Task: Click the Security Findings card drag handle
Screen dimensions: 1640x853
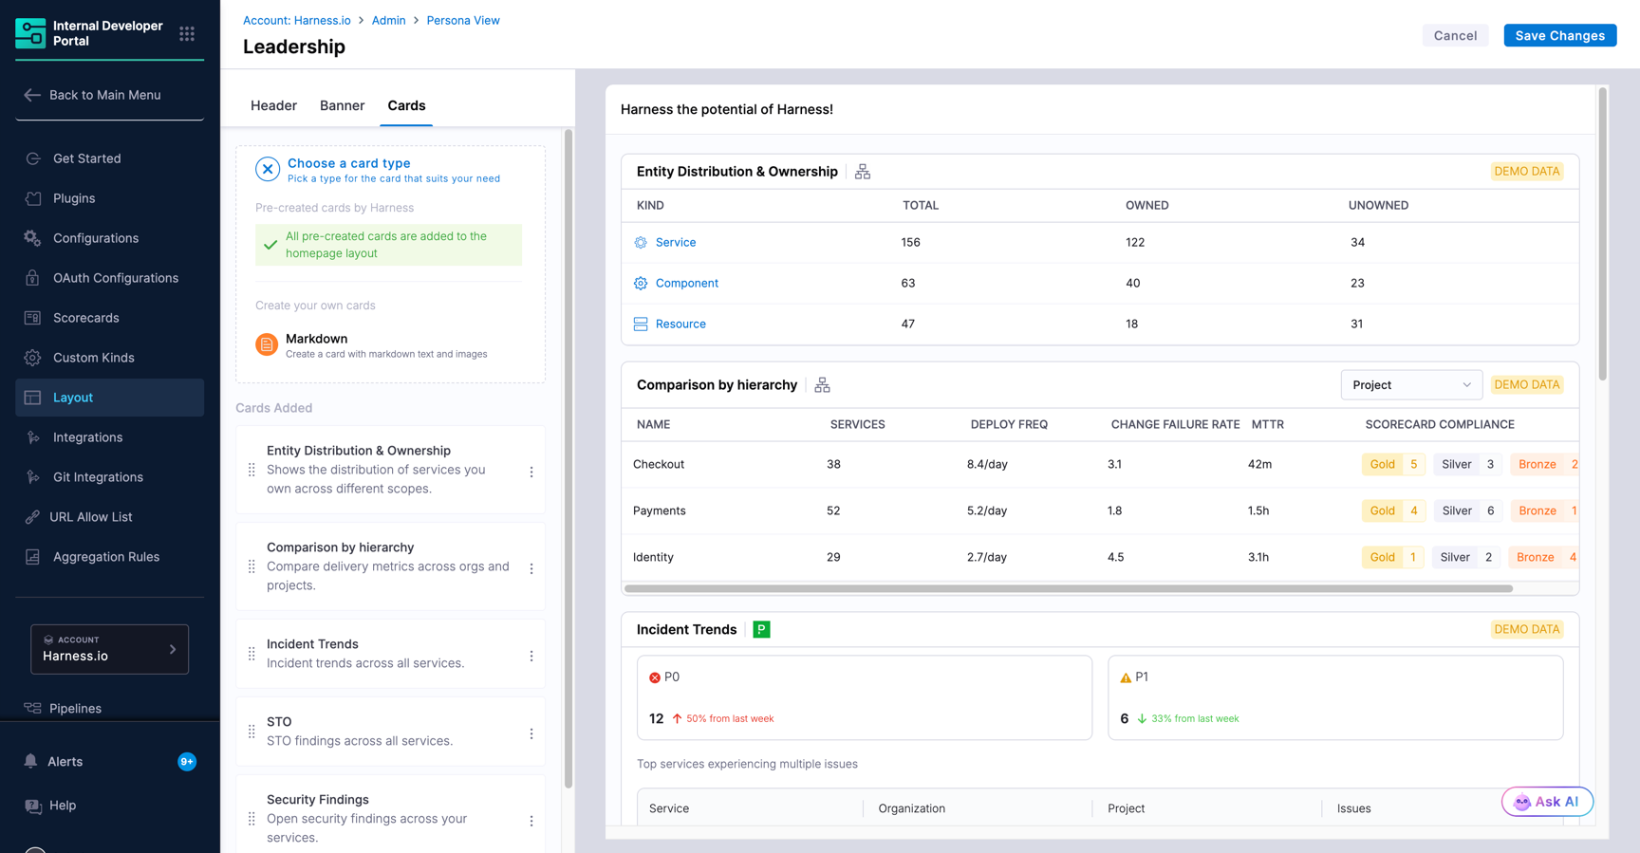Action: [x=252, y=819]
